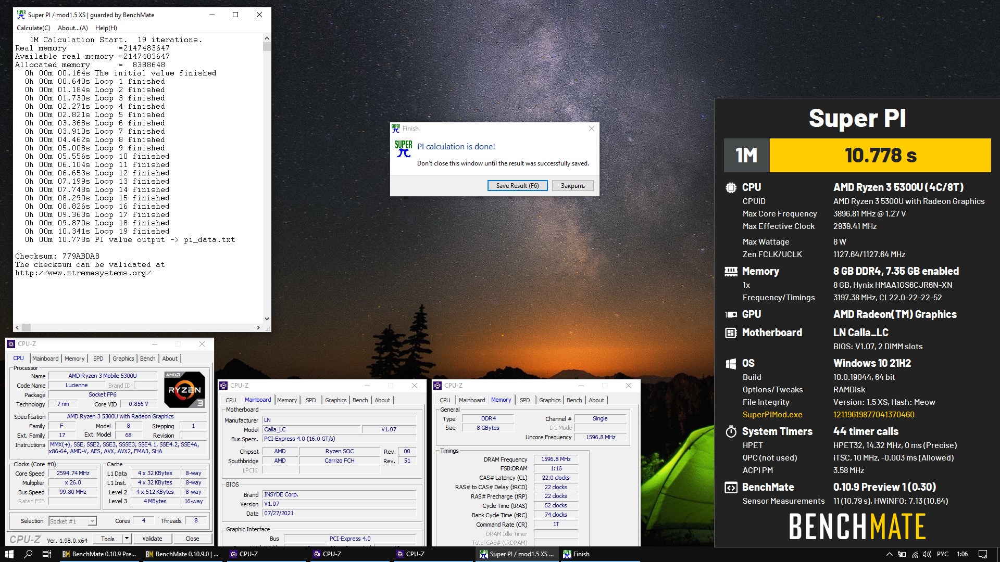Open the notification center icon
Image resolution: width=1000 pixels, height=562 pixels.
[x=983, y=554]
